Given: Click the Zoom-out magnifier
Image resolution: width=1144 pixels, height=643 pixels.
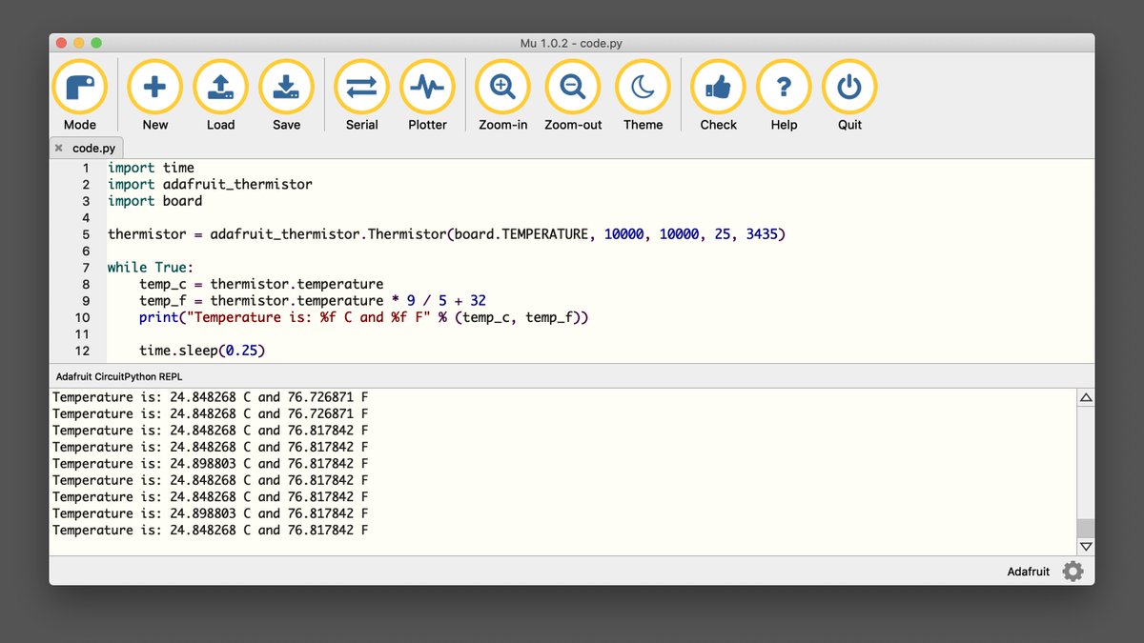Looking at the screenshot, I should click(573, 95).
